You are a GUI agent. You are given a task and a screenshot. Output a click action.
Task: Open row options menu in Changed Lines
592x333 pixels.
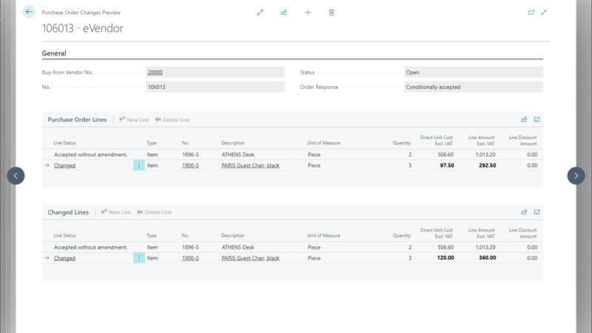tap(138, 258)
